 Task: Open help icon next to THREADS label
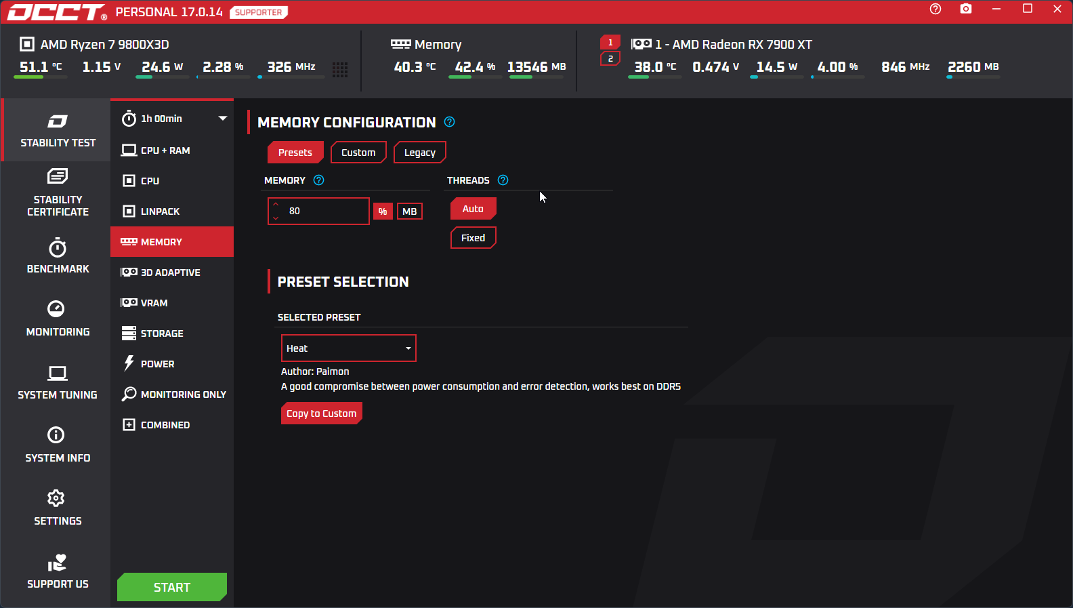503,180
